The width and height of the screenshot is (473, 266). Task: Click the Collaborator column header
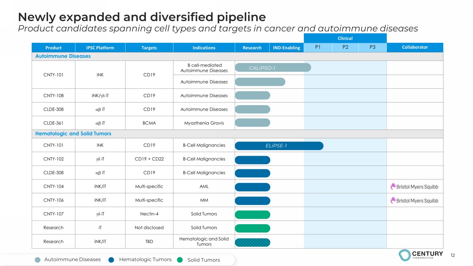tap(415, 47)
